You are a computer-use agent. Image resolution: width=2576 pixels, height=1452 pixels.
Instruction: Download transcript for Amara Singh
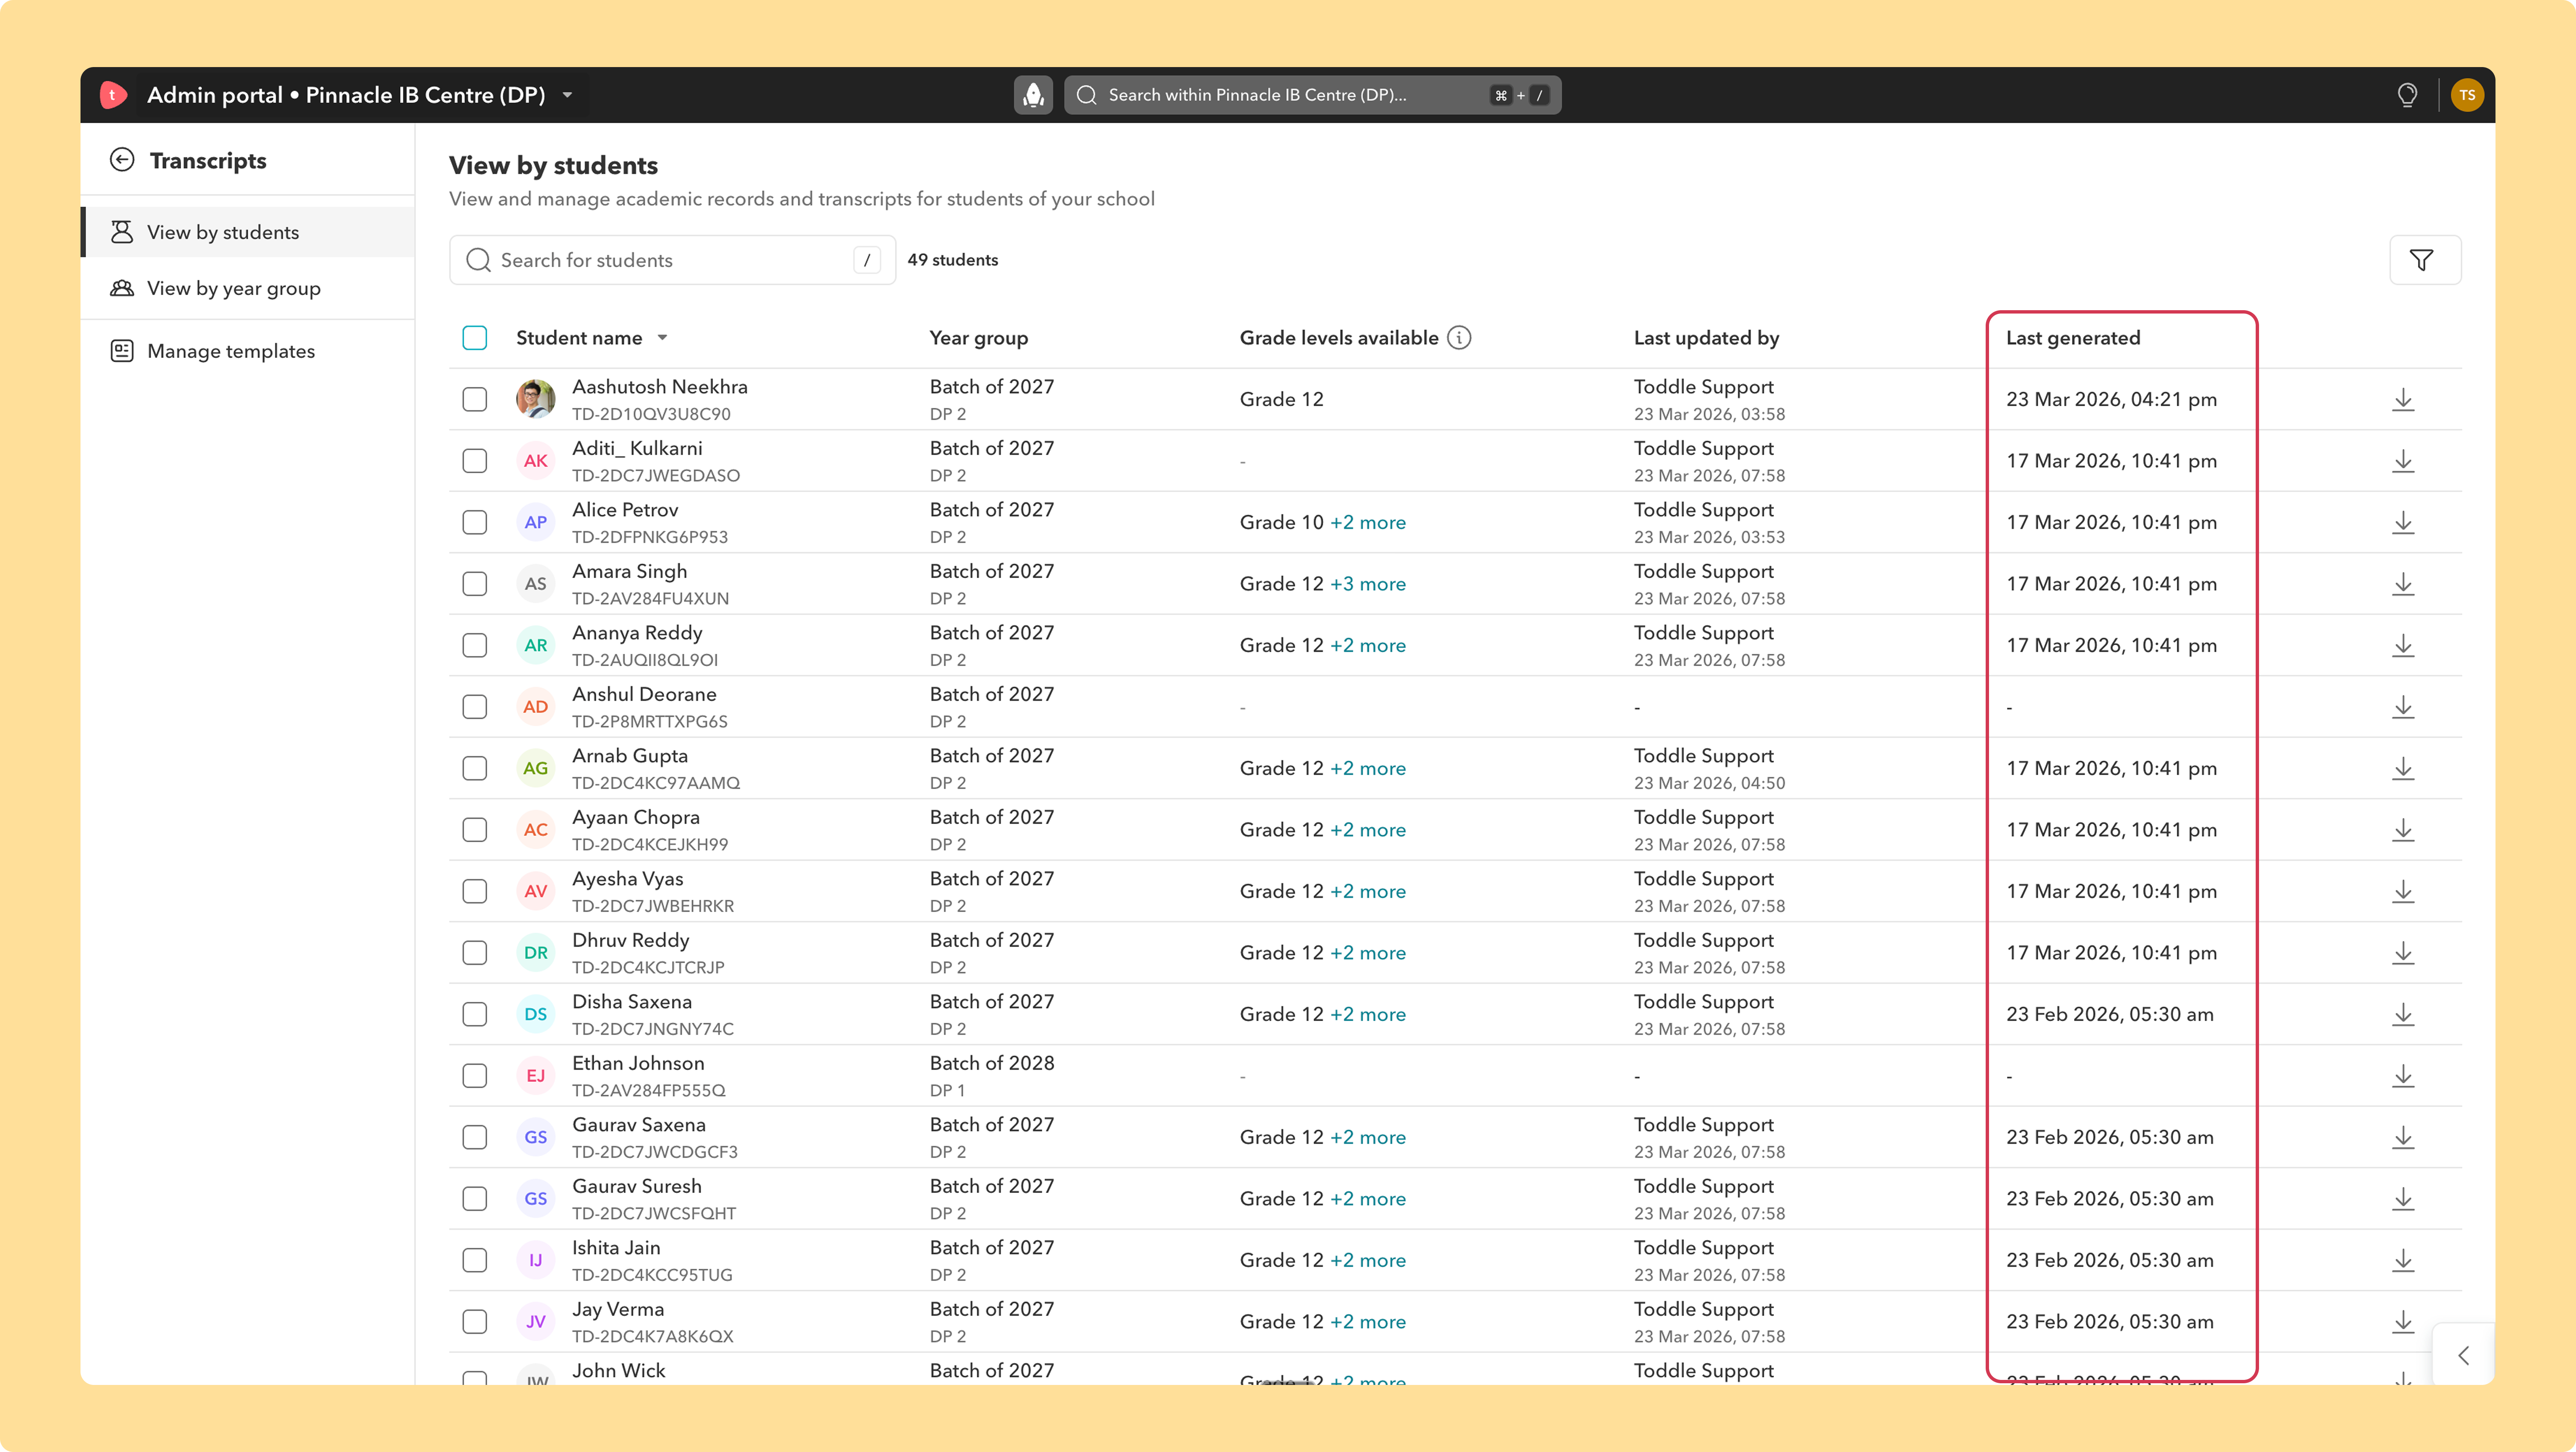[x=2403, y=584]
